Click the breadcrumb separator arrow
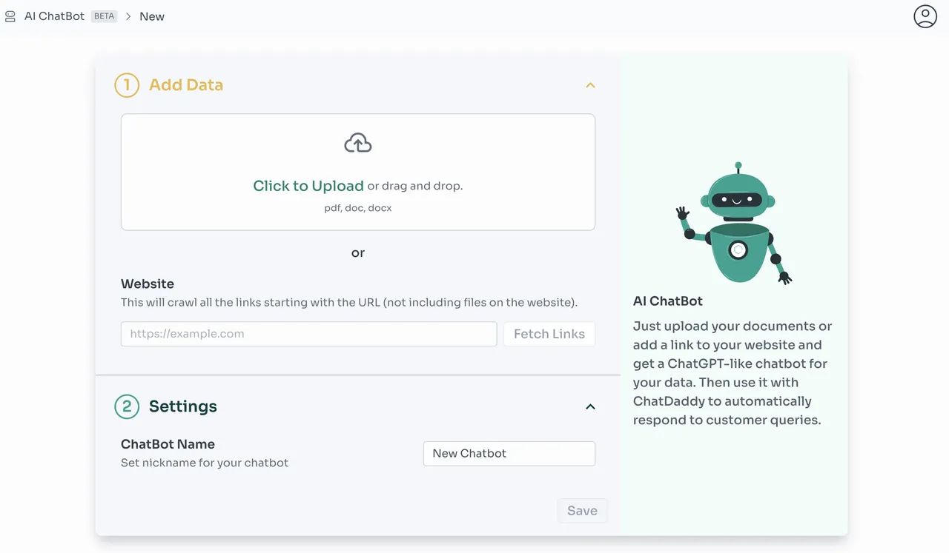Image resolution: width=949 pixels, height=553 pixels. coord(128,16)
